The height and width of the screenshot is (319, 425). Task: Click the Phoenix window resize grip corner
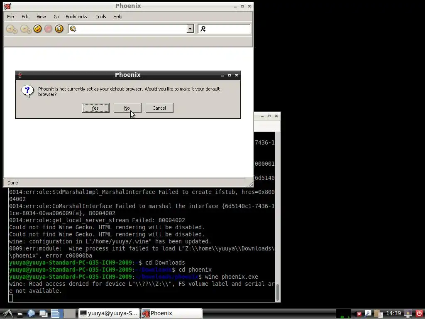coord(250,184)
